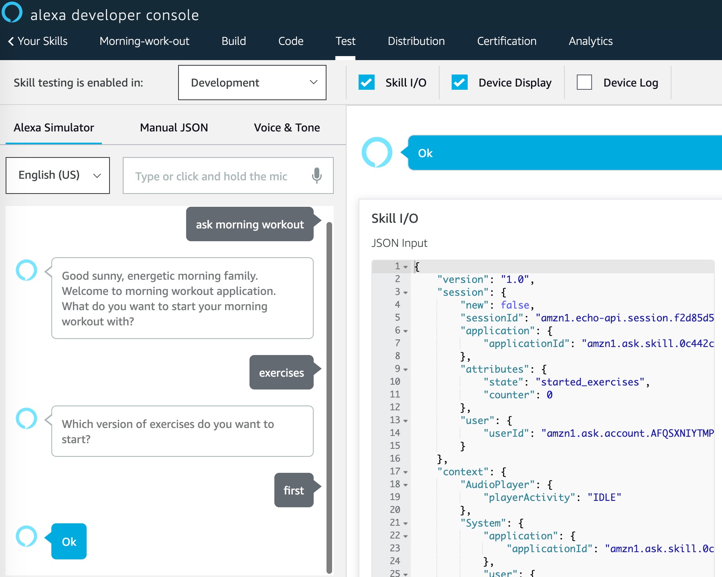This screenshot has width=722, height=577.
Task: Click the "version": "1.0" JSON line
Action: tap(485, 280)
